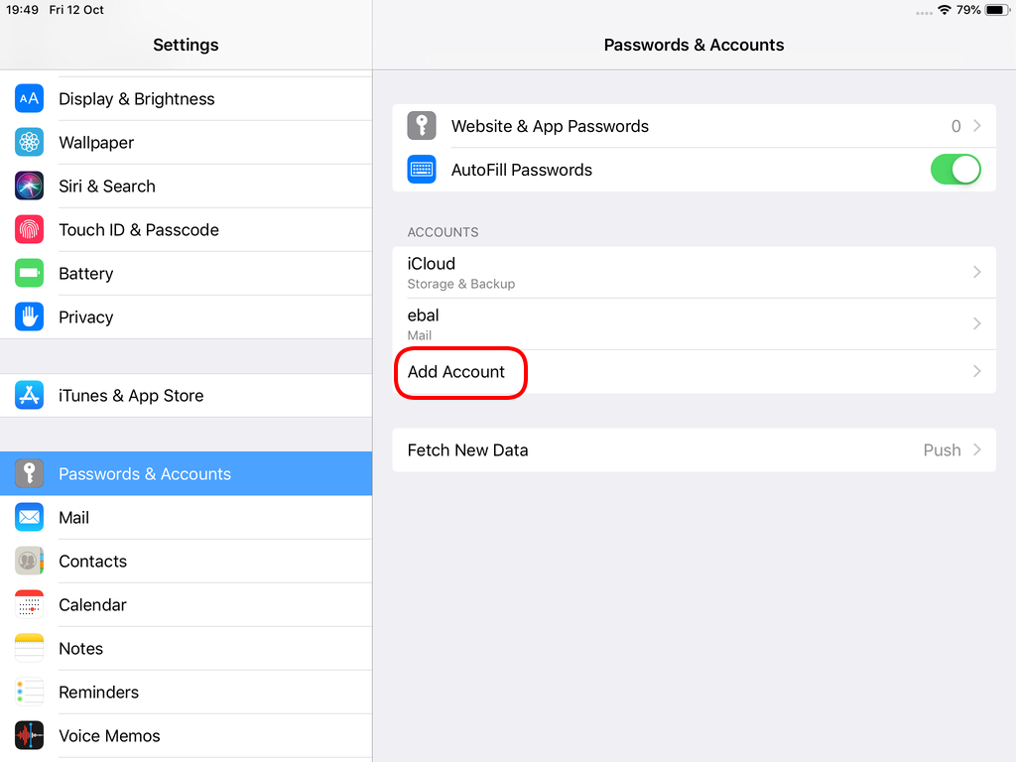This screenshot has height=762, width=1016.
Task: Tap the AutoFill Passwords keyboard icon
Action: (421, 169)
